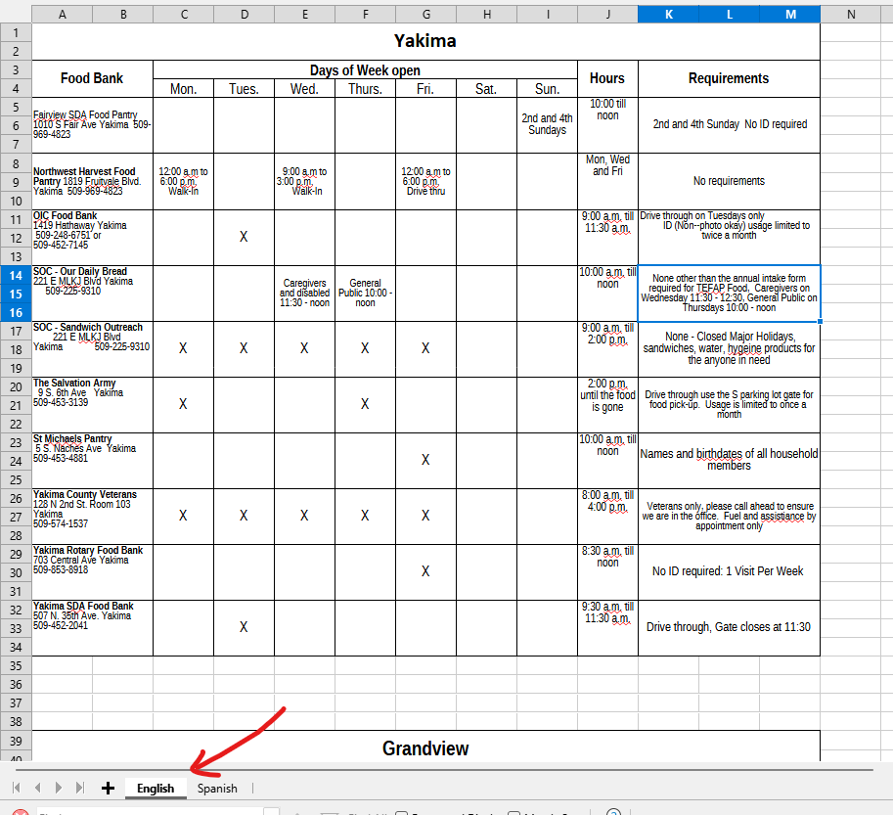Select column A header
Image resolution: width=893 pixels, height=815 pixels.
tap(63, 14)
